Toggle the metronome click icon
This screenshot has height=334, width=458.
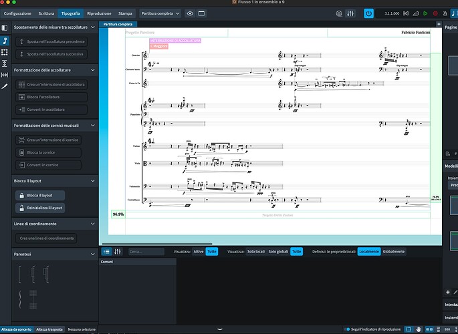445,13
